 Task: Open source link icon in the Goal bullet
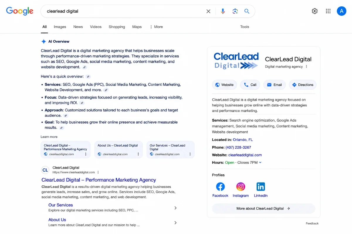(61, 128)
